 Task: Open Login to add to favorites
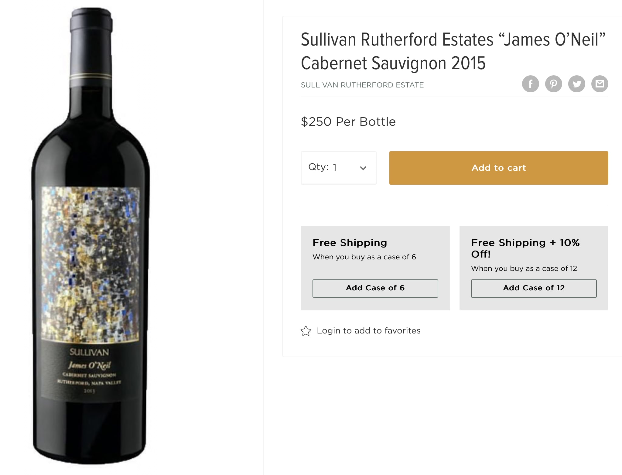(368, 331)
